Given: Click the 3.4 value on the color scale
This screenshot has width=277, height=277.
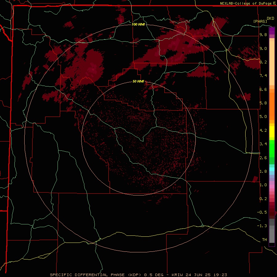Looking at the screenshot, I should click(263, 144).
